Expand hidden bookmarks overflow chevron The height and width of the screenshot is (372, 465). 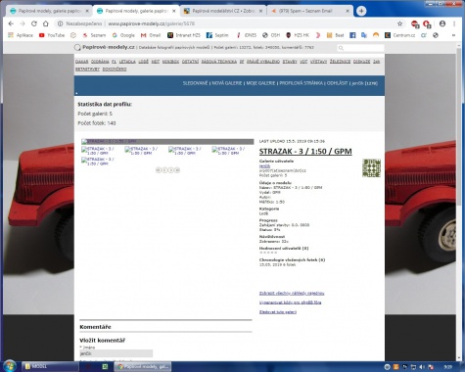tap(453, 35)
